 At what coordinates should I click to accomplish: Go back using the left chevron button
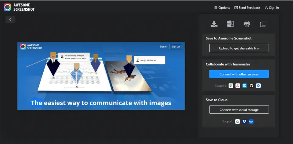pyautogui.click(x=10, y=20)
